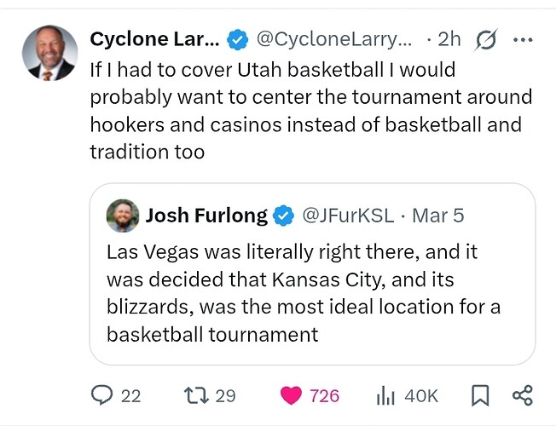Open the three-dot more options menu
The width and height of the screenshot is (556, 426).
[x=522, y=39]
